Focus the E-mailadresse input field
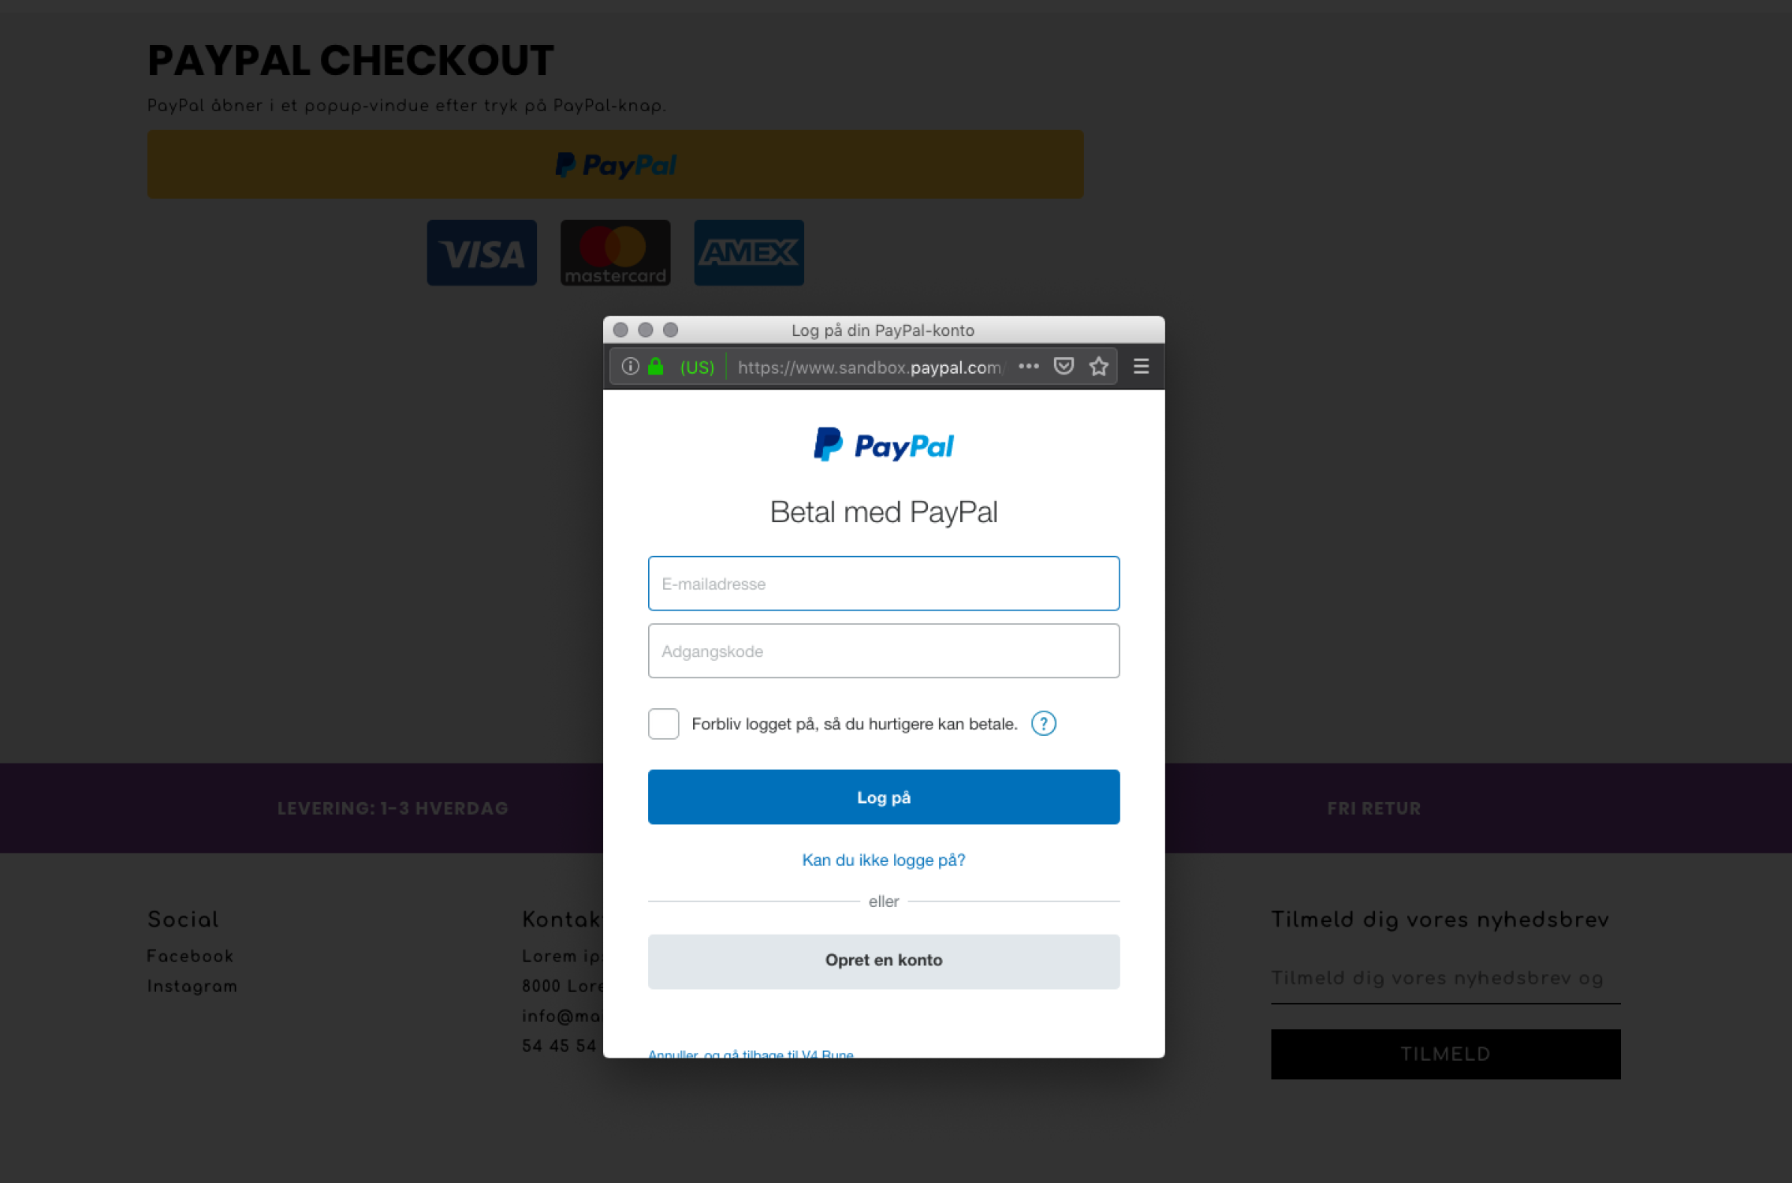 pyautogui.click(x=883, y=584)
